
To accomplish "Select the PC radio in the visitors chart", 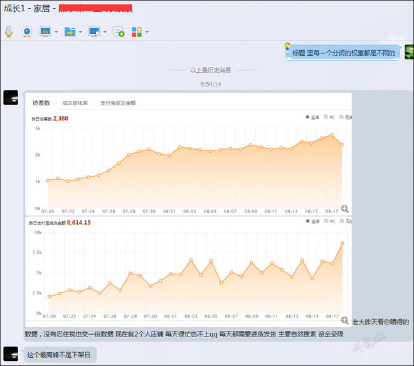I will (326, 117).
